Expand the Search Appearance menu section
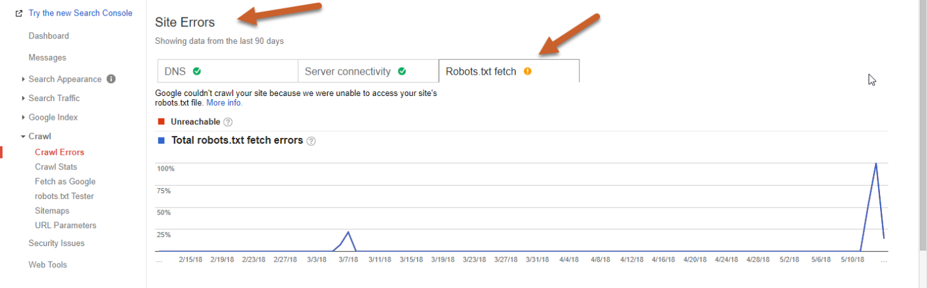Viewport: 927px width, 288px height. pyautogui.click(x=23, y=79)
